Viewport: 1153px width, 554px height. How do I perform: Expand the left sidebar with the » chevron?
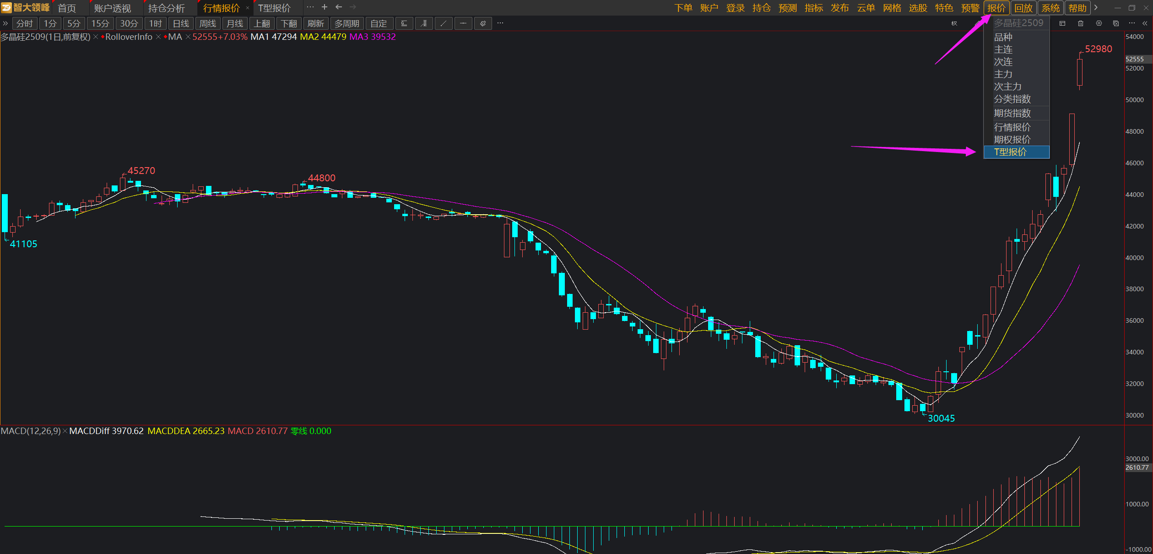(5, 23)
